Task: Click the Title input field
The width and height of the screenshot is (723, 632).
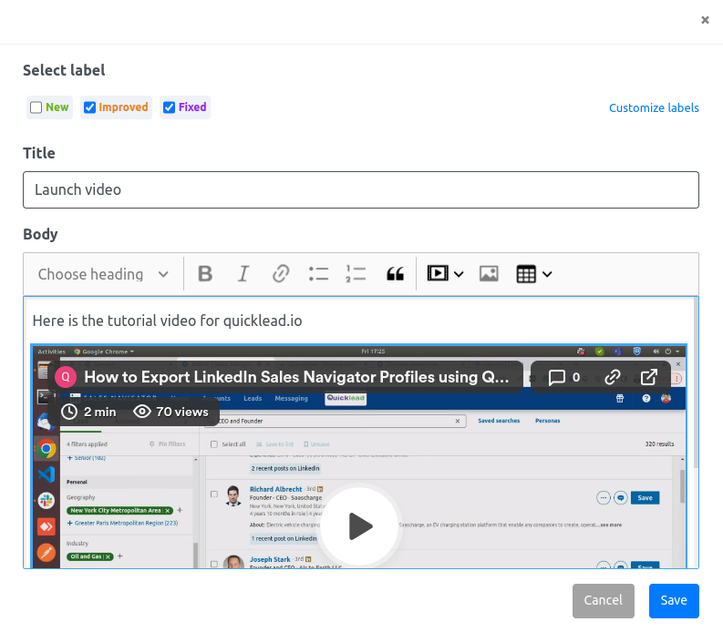Action: point(360,189)
